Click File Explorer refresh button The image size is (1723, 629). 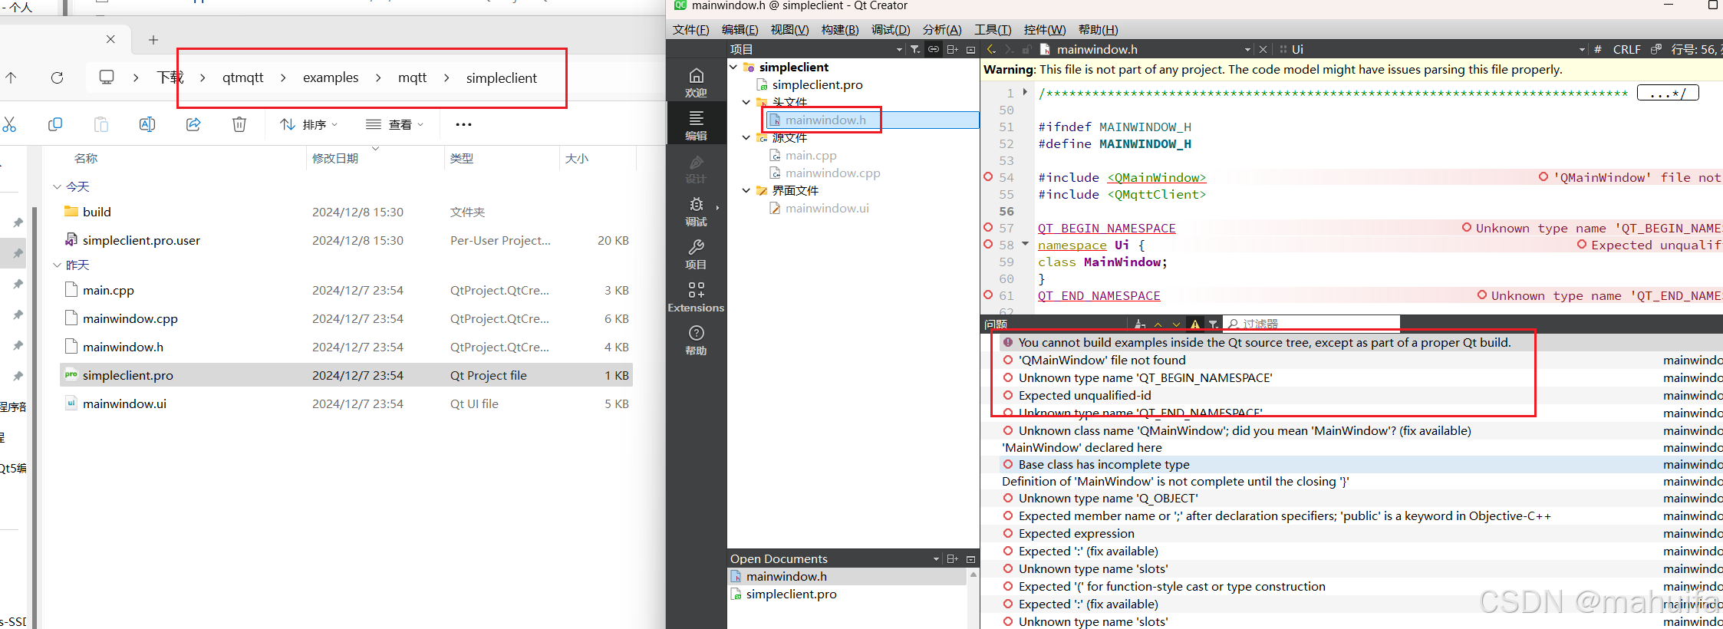tap(57, 77)
